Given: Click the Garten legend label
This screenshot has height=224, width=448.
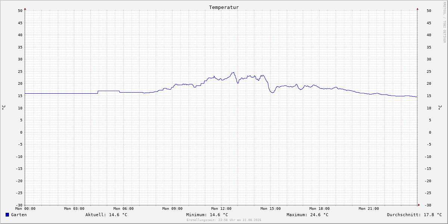Looking at the screenshot, I should [x=19, y=215].
